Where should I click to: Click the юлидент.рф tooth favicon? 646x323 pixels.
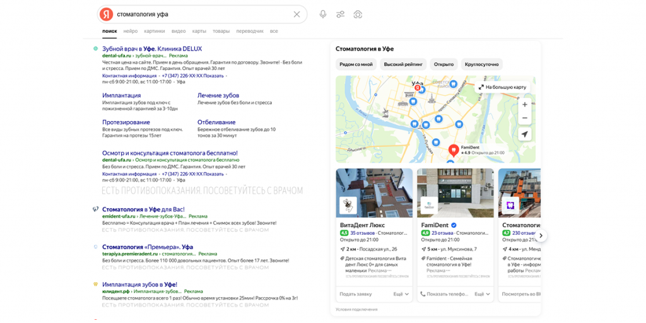coord(96,285)
